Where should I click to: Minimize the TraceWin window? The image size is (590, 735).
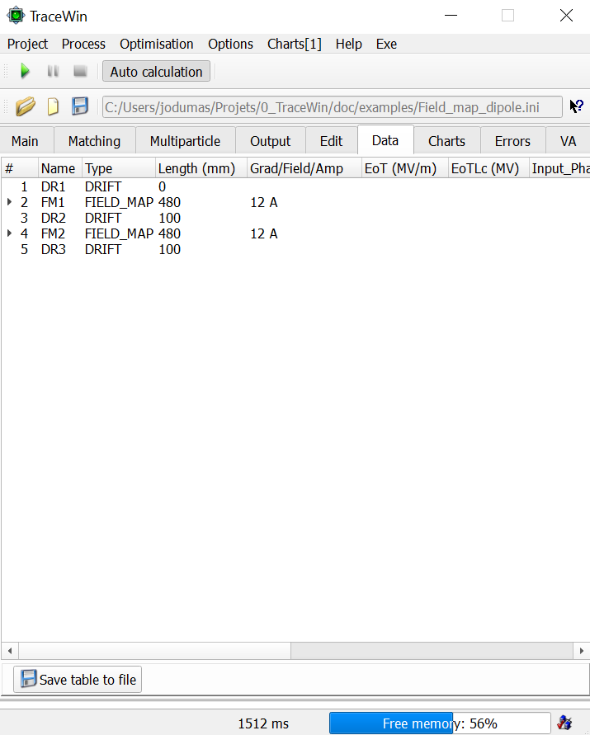(x=451, y=16)
